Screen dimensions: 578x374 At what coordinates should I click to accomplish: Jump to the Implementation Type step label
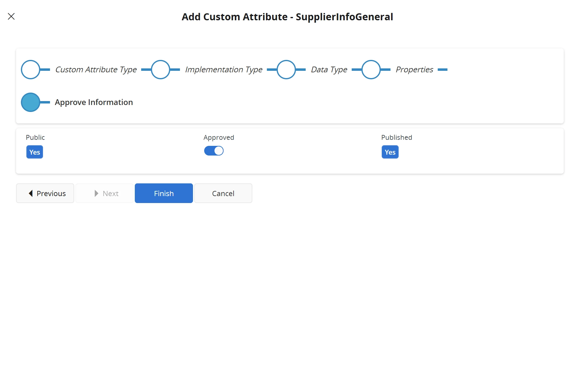[x=224, y=70]
